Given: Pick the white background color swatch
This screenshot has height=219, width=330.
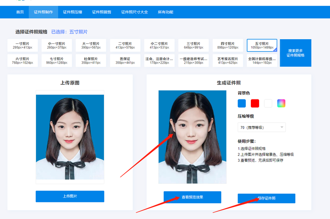Looking at the screenshot, I should (268, 103).
